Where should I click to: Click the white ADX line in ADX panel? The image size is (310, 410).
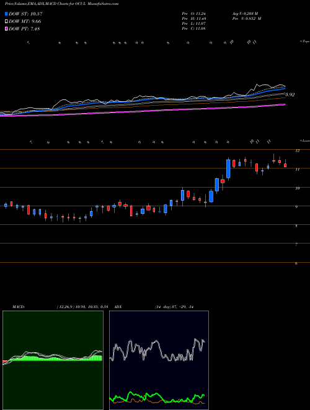point(157,341)
